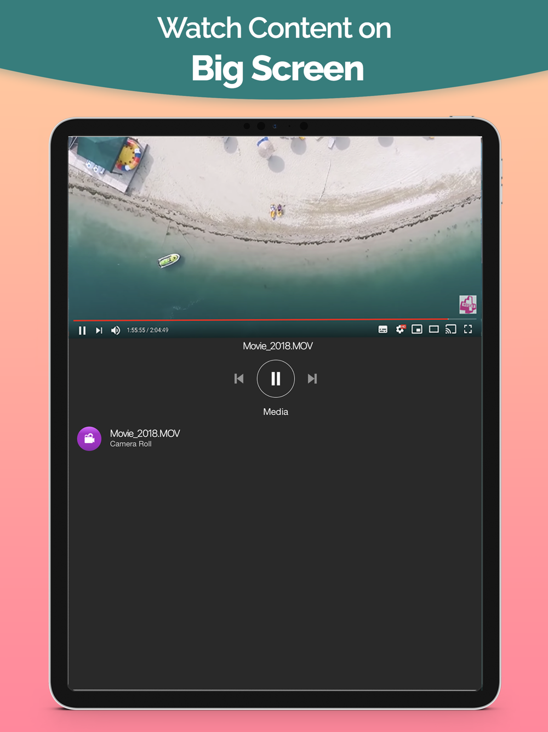Go to next track beside circular pause
Image resolution: width=548 pixels, height=732 pixels.
click(x=312, y=379)
